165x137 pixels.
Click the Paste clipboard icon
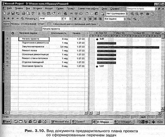click(49, 14)
